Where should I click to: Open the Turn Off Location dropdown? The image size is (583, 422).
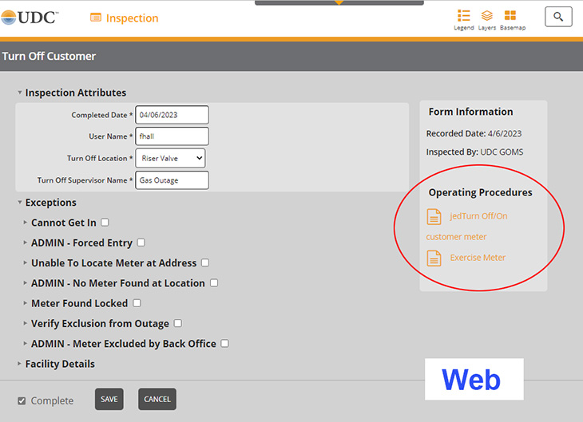[170, 158]
